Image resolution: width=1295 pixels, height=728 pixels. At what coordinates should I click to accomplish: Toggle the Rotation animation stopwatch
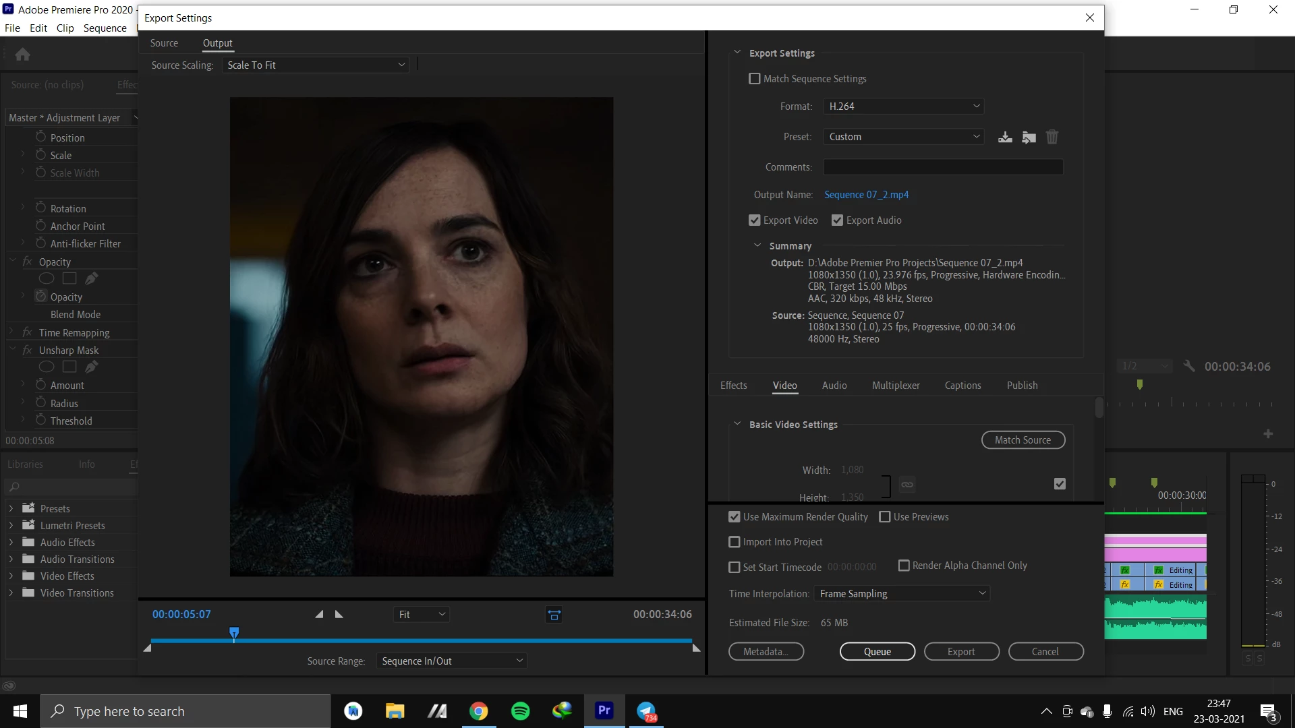[x=40, y=208]
